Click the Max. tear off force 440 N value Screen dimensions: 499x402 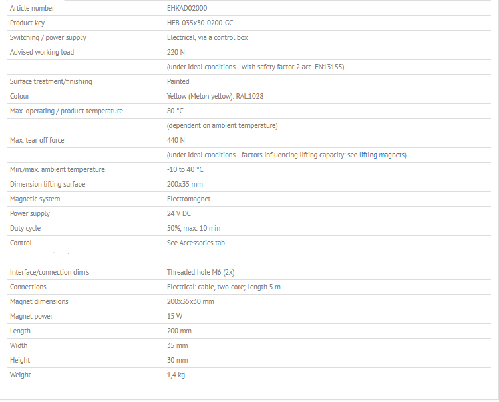click(176, 140)
